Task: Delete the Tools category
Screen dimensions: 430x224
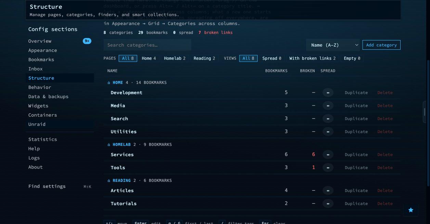Action: point(385,167)
